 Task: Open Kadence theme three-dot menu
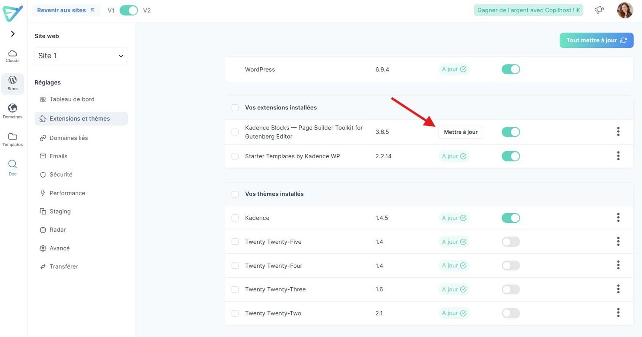coord(618,218)
